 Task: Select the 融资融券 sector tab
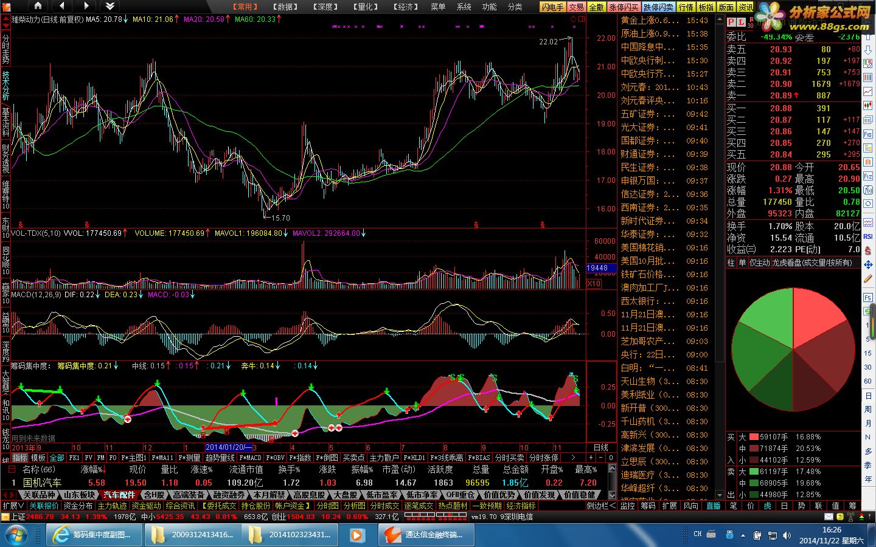click(x=229, y=495)
